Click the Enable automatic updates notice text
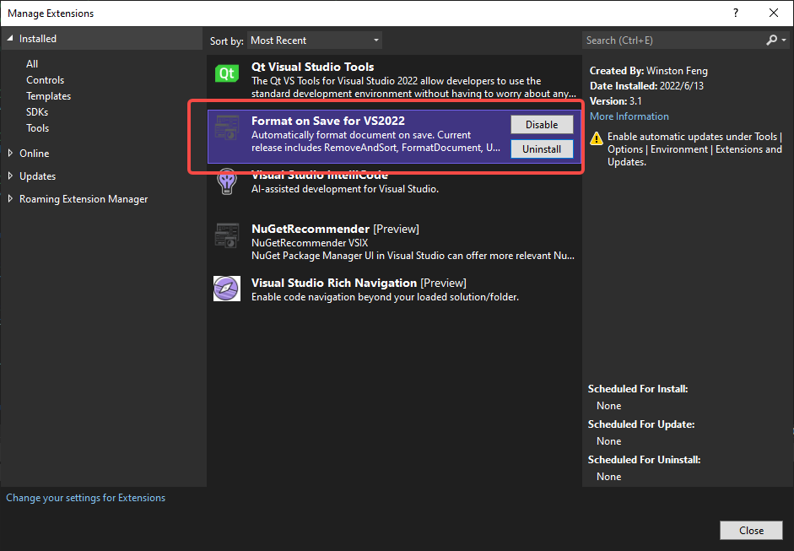The image size is (794, 551). pos(694,149)
